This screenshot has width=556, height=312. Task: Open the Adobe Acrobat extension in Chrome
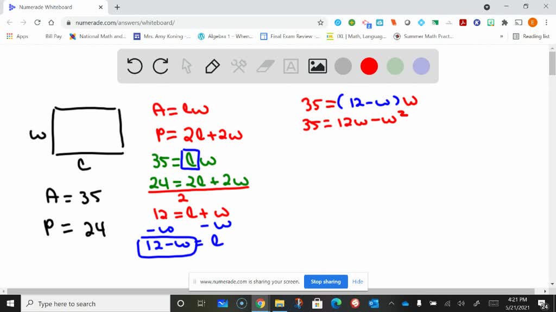pyautogui.click(x=462, y=23)
